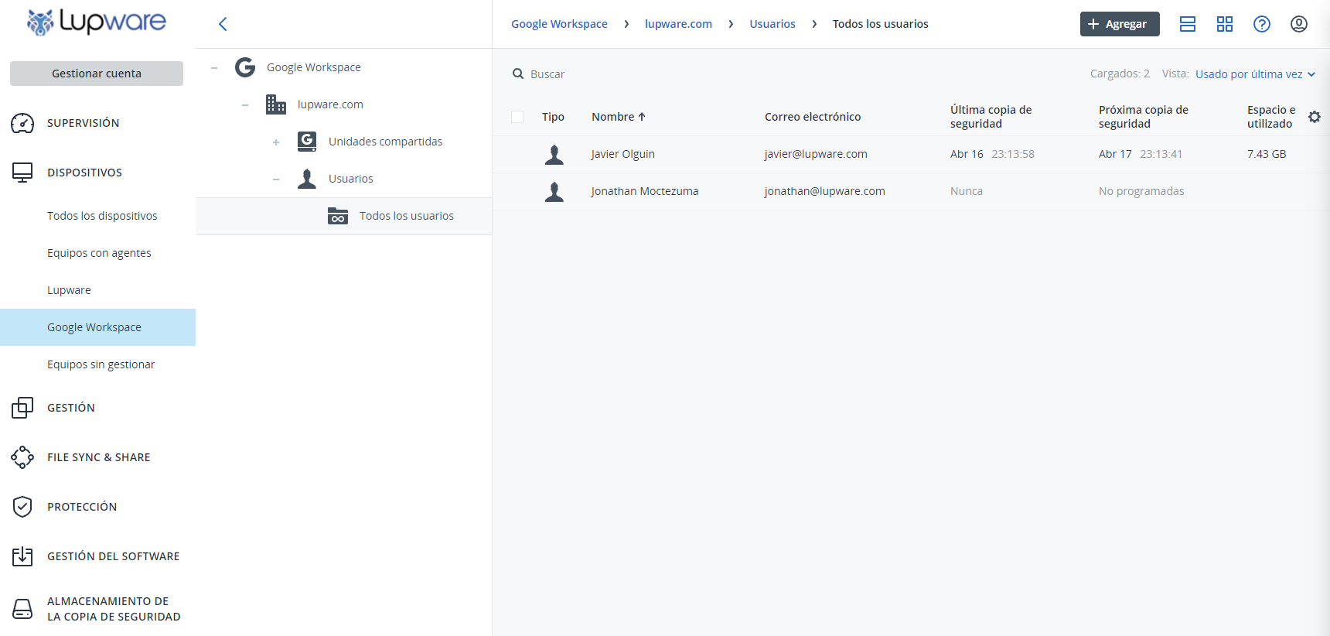Select Equipos con agentes
The height and width of the screenshot is (636, 1330).
[97, 253]
